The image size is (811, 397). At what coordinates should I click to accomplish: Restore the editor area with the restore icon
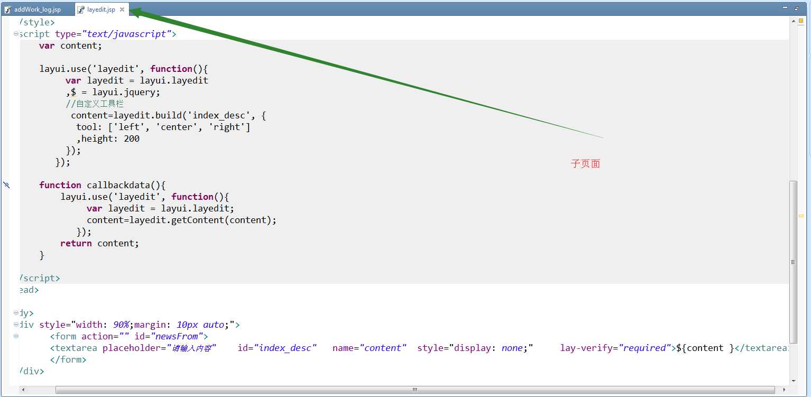click(x=797, y=8)
